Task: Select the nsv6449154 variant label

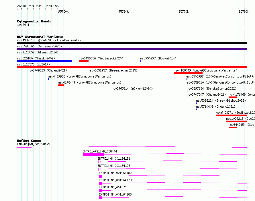Action: coord(242,125)
